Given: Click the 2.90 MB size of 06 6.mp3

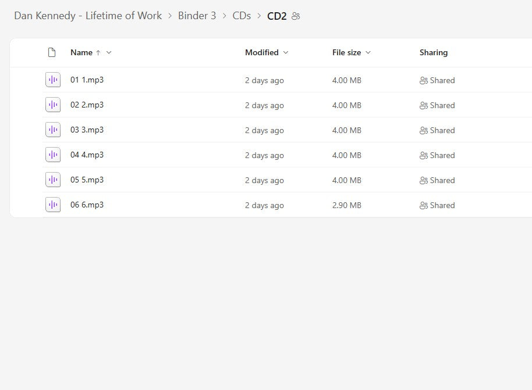Looking at the screenshot, I should [x=347, y=205].
